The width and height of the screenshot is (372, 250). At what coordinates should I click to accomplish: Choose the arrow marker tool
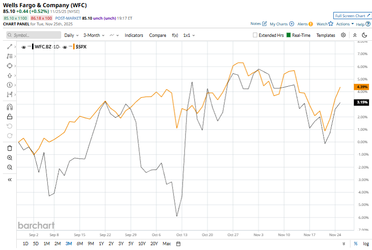[x=10, y=76]
